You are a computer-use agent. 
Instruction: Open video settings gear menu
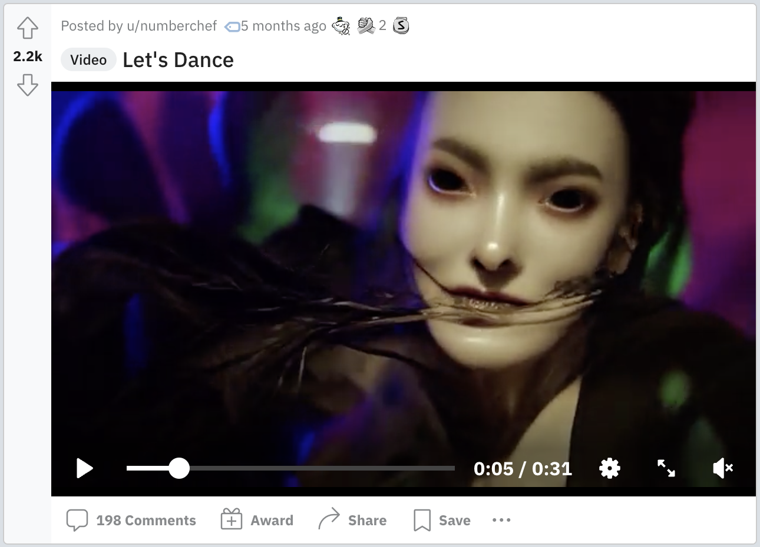(x=610, y=469)
